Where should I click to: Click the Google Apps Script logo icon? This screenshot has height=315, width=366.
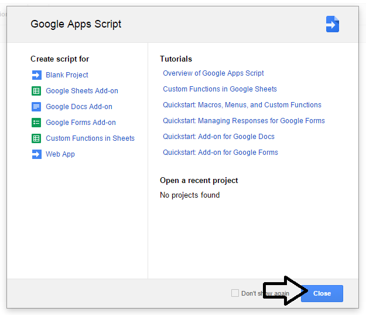point(333,24)
